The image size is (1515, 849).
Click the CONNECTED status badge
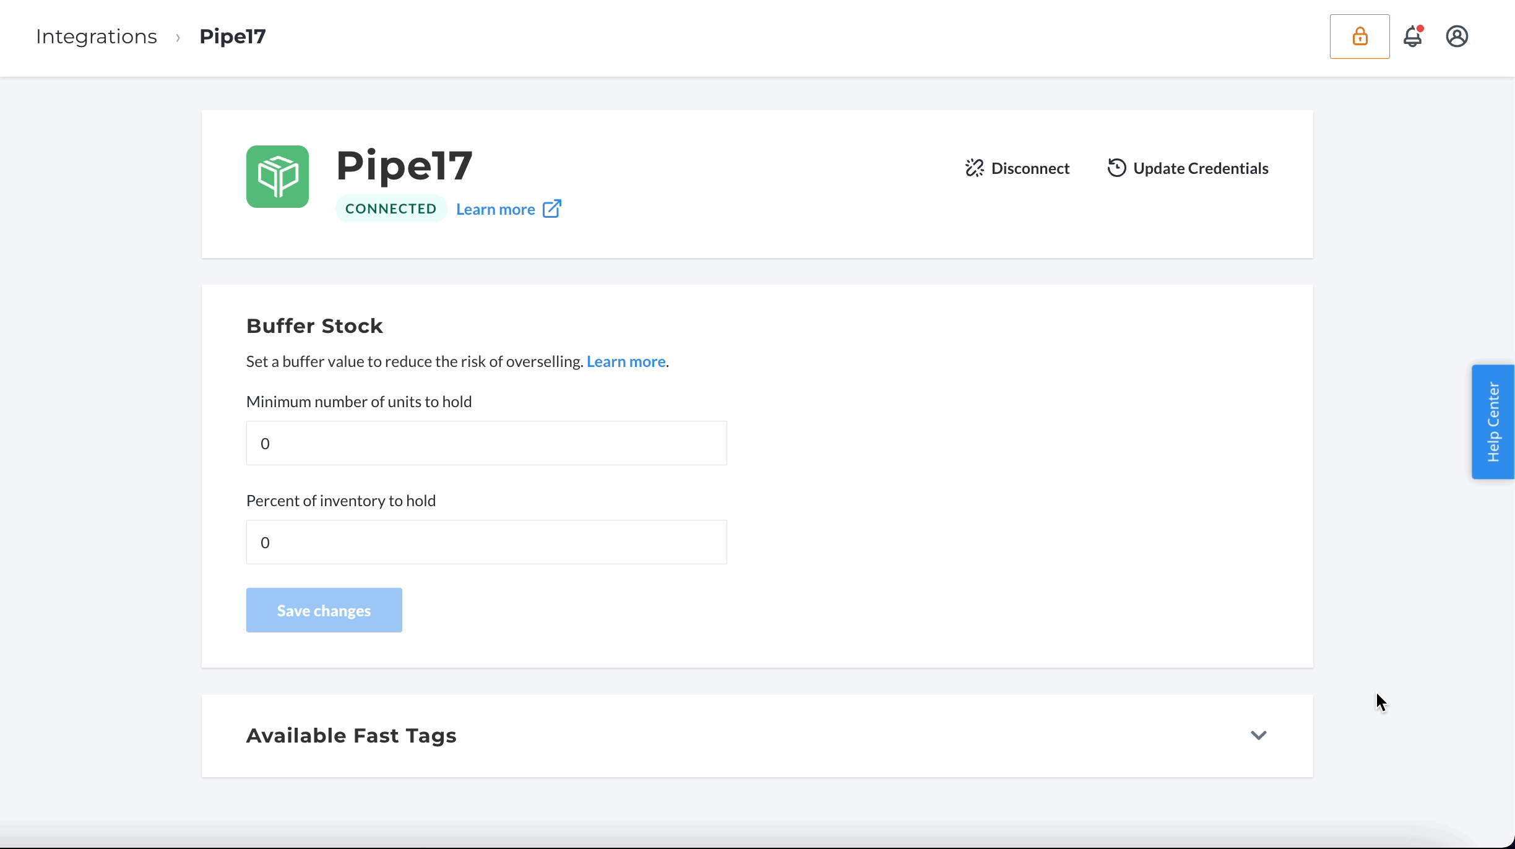391,209
